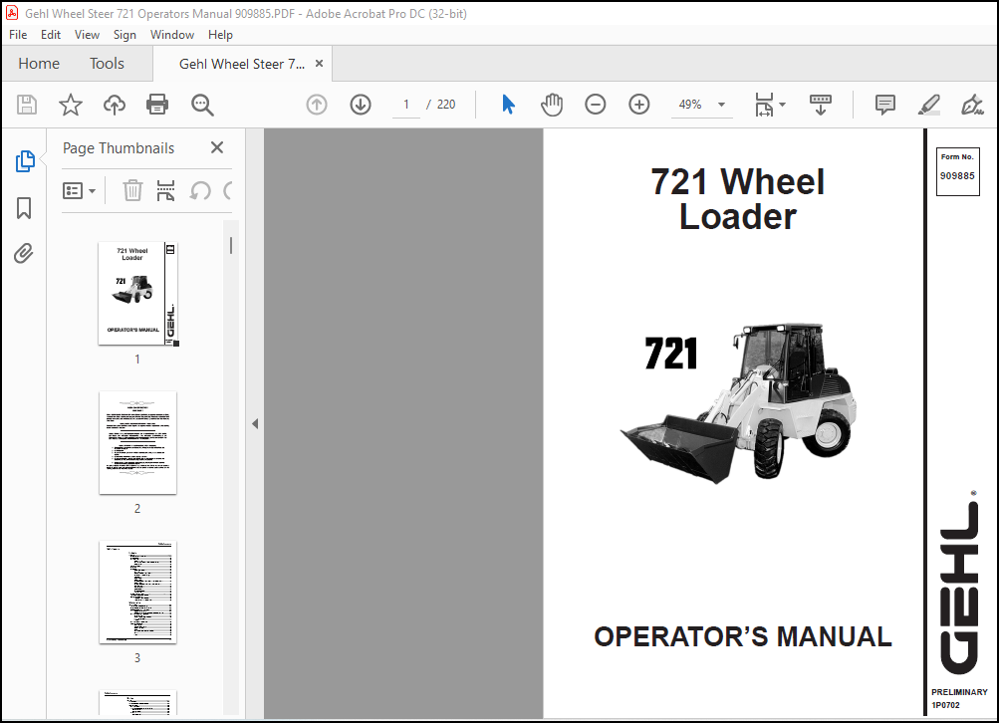Click the current page number field
The image size is (999, 723).
click(x=405, y=105)
